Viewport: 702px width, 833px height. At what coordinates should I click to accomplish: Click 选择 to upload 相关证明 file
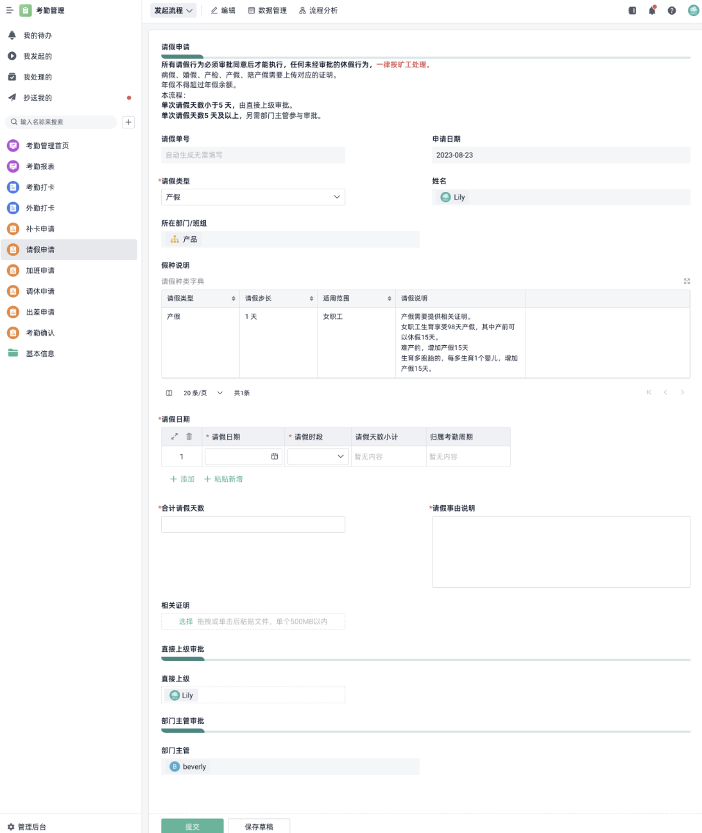[x=186, y=621]
